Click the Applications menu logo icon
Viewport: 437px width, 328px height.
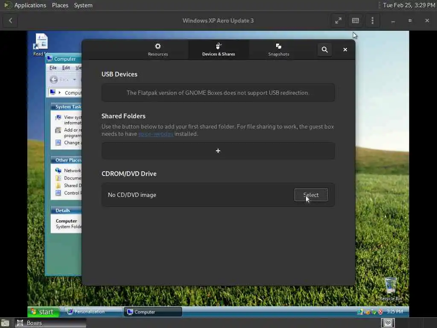(x=8, y=5)
